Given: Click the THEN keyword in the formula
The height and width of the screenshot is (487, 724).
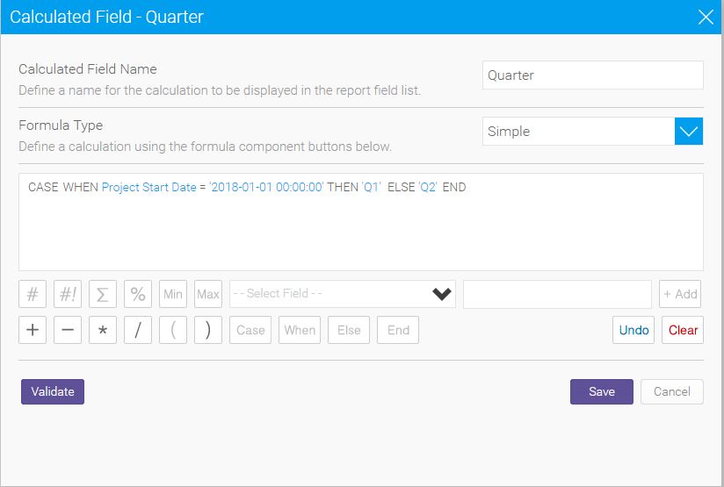Looking at the screenshot, I should coord(343,187).
